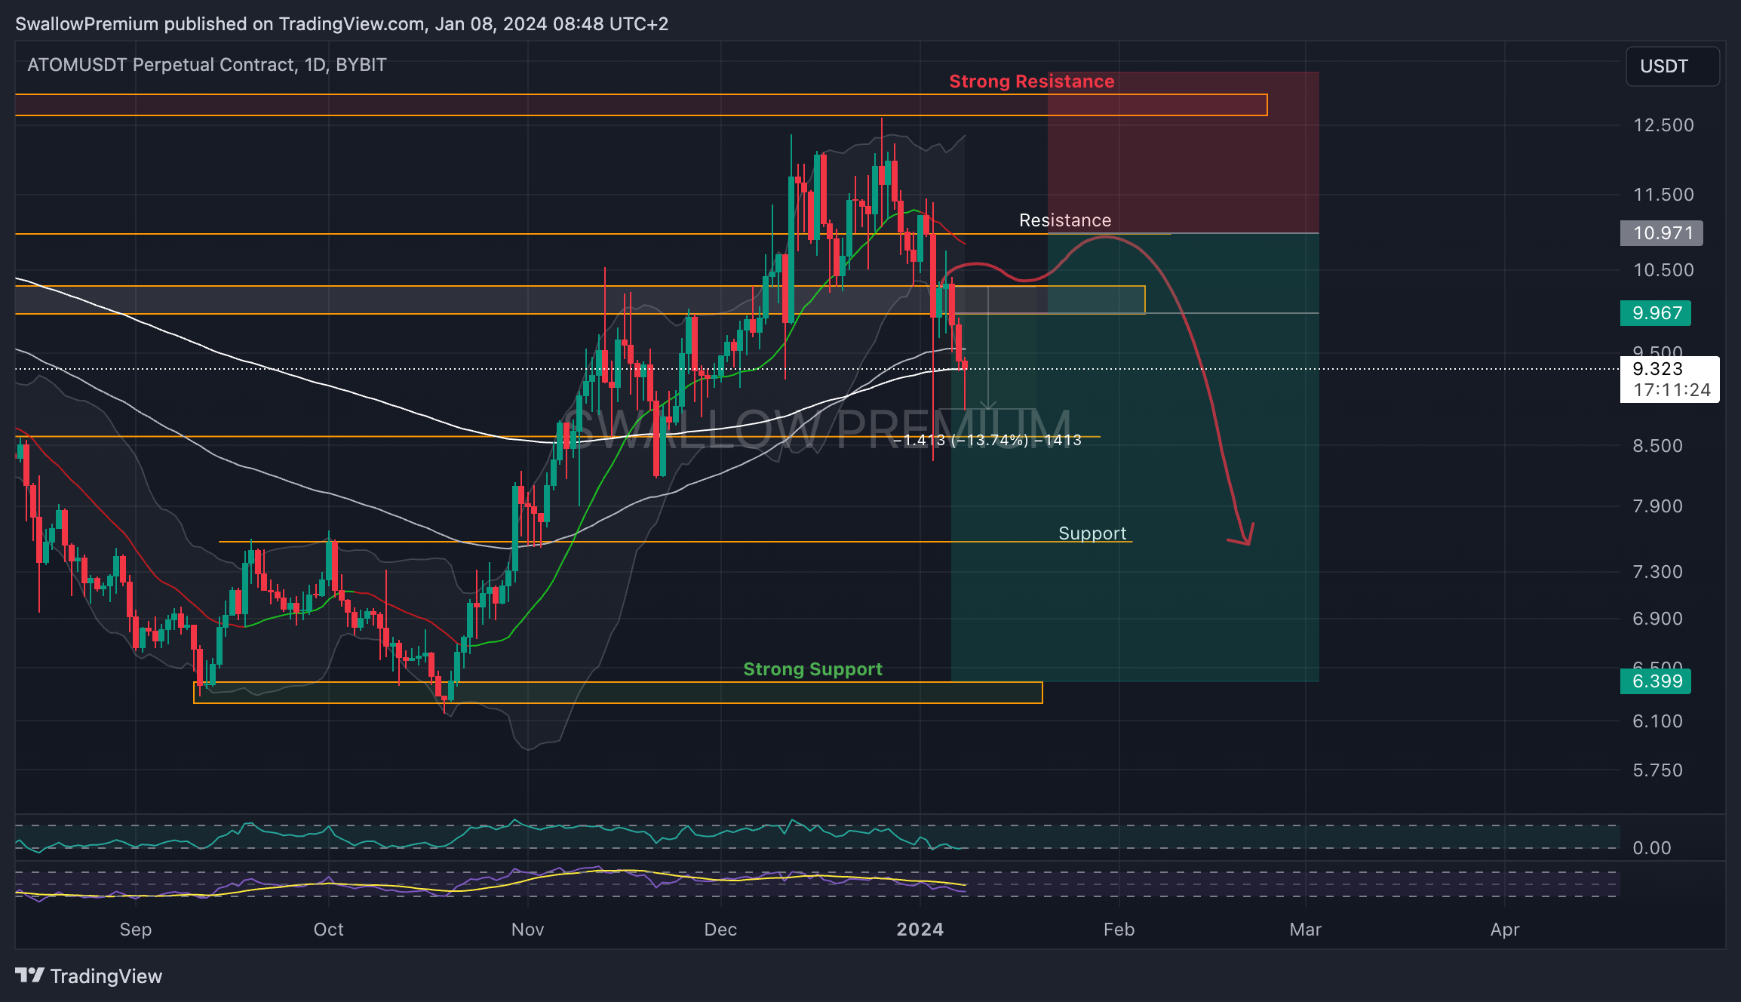Click the indicator 0.00 axis value
This screenshot has height=1002, width=1741.
coord(1652,848)
